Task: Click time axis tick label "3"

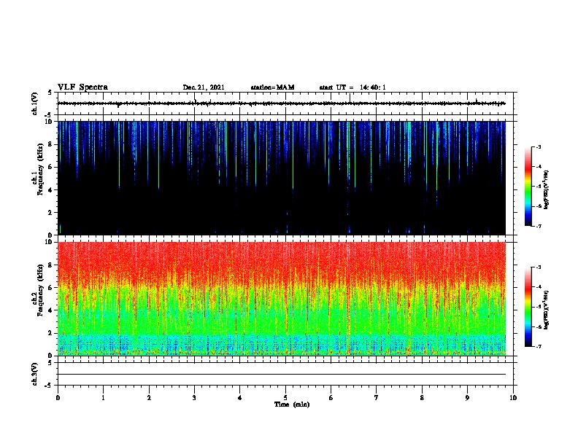Action: (194, 397)
